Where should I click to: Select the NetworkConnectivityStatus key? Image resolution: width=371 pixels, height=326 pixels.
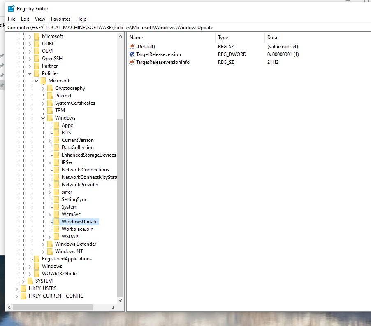(x=89, y=177)
